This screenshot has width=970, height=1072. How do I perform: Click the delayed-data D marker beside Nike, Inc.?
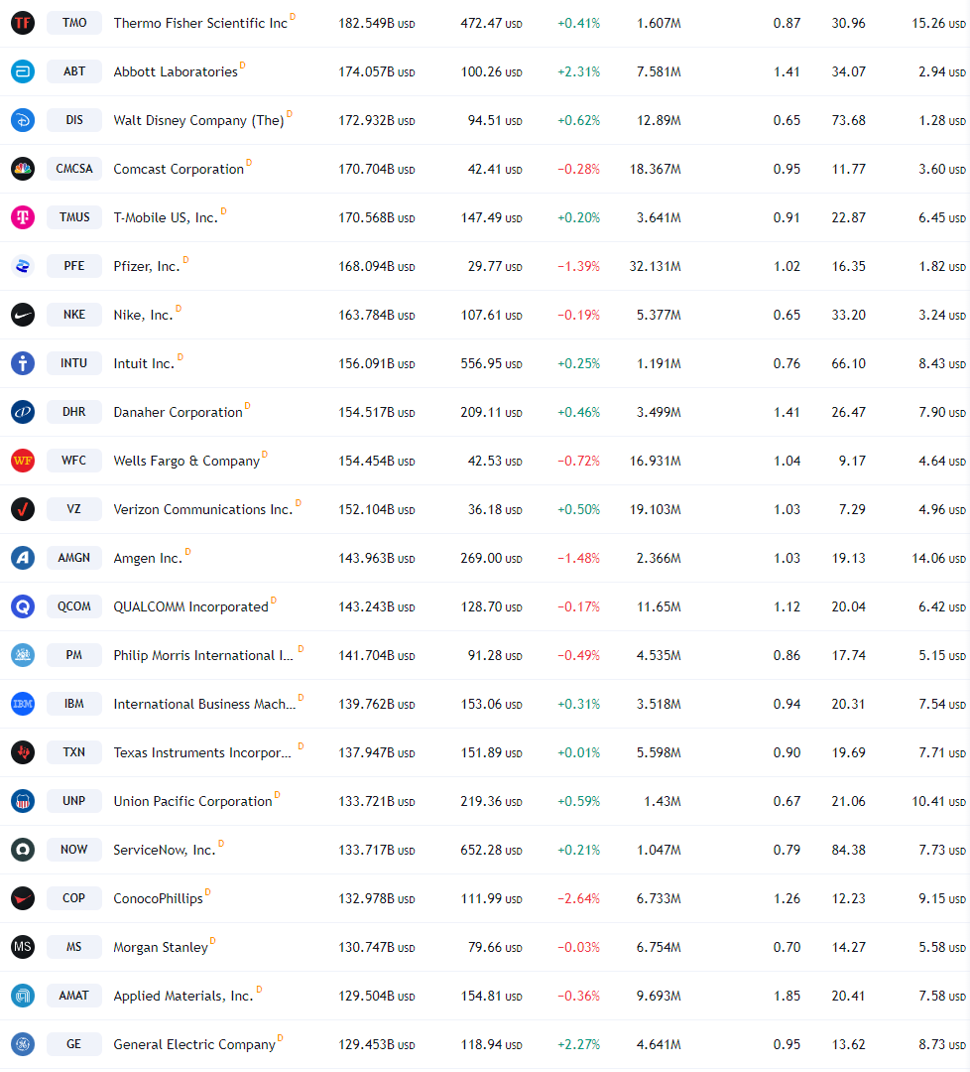tap(179, 309)
